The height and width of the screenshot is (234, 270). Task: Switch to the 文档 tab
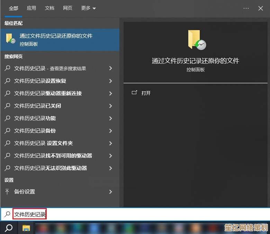[49, 8]
